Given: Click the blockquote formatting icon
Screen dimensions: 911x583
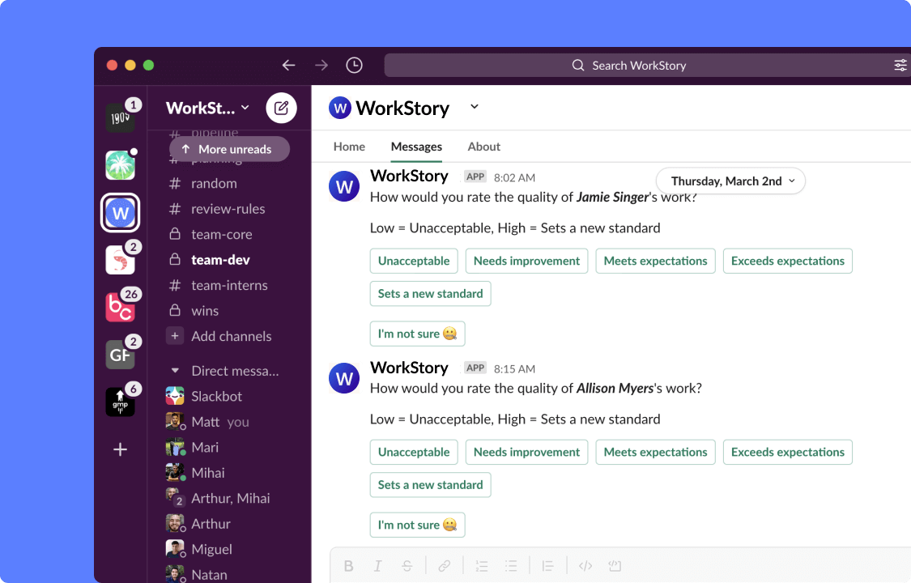Looking at the screenshot, I should click(x=547, y=565).
